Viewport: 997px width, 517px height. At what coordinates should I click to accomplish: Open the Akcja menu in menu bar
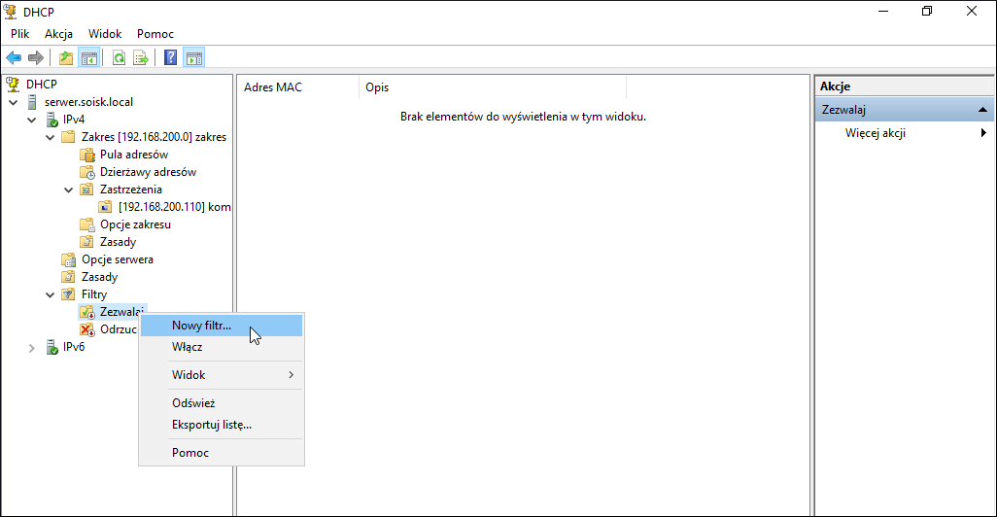58,34
